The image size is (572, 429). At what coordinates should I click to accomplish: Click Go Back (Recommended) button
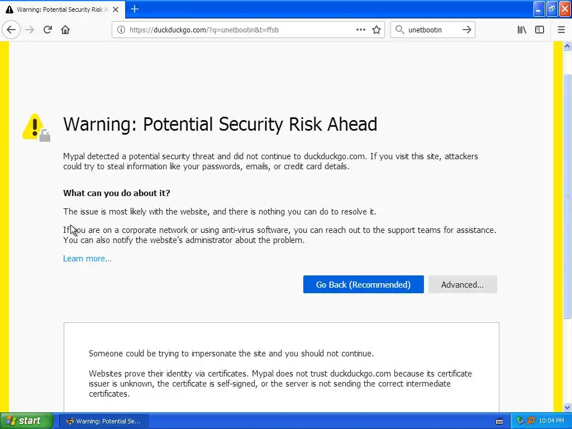363,284
